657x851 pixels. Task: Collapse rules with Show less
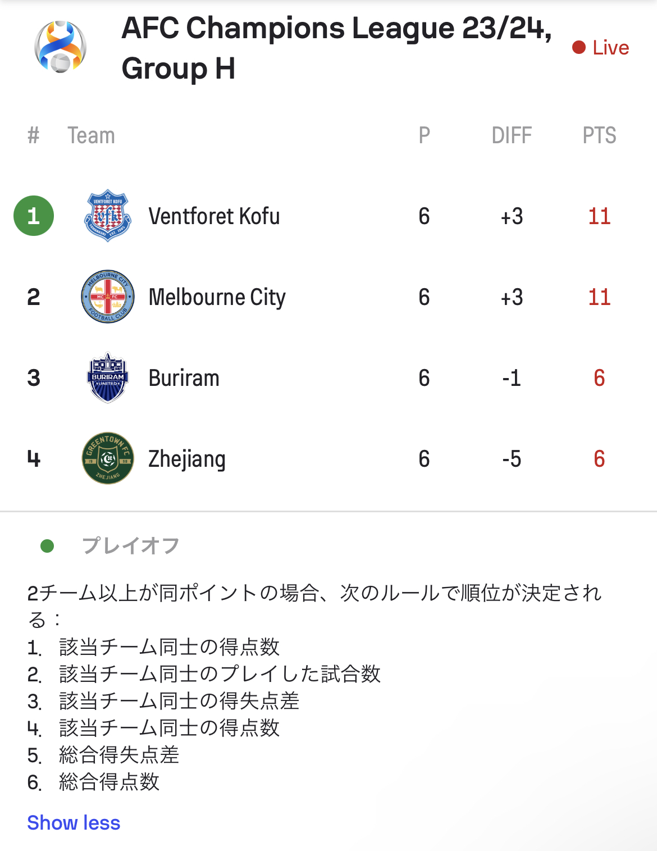click(x=74, y=822)
